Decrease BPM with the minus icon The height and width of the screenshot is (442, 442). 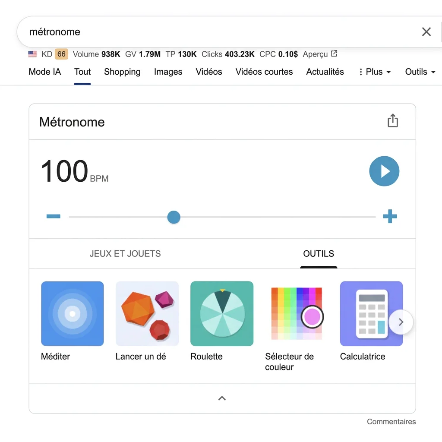click(54, 216)
